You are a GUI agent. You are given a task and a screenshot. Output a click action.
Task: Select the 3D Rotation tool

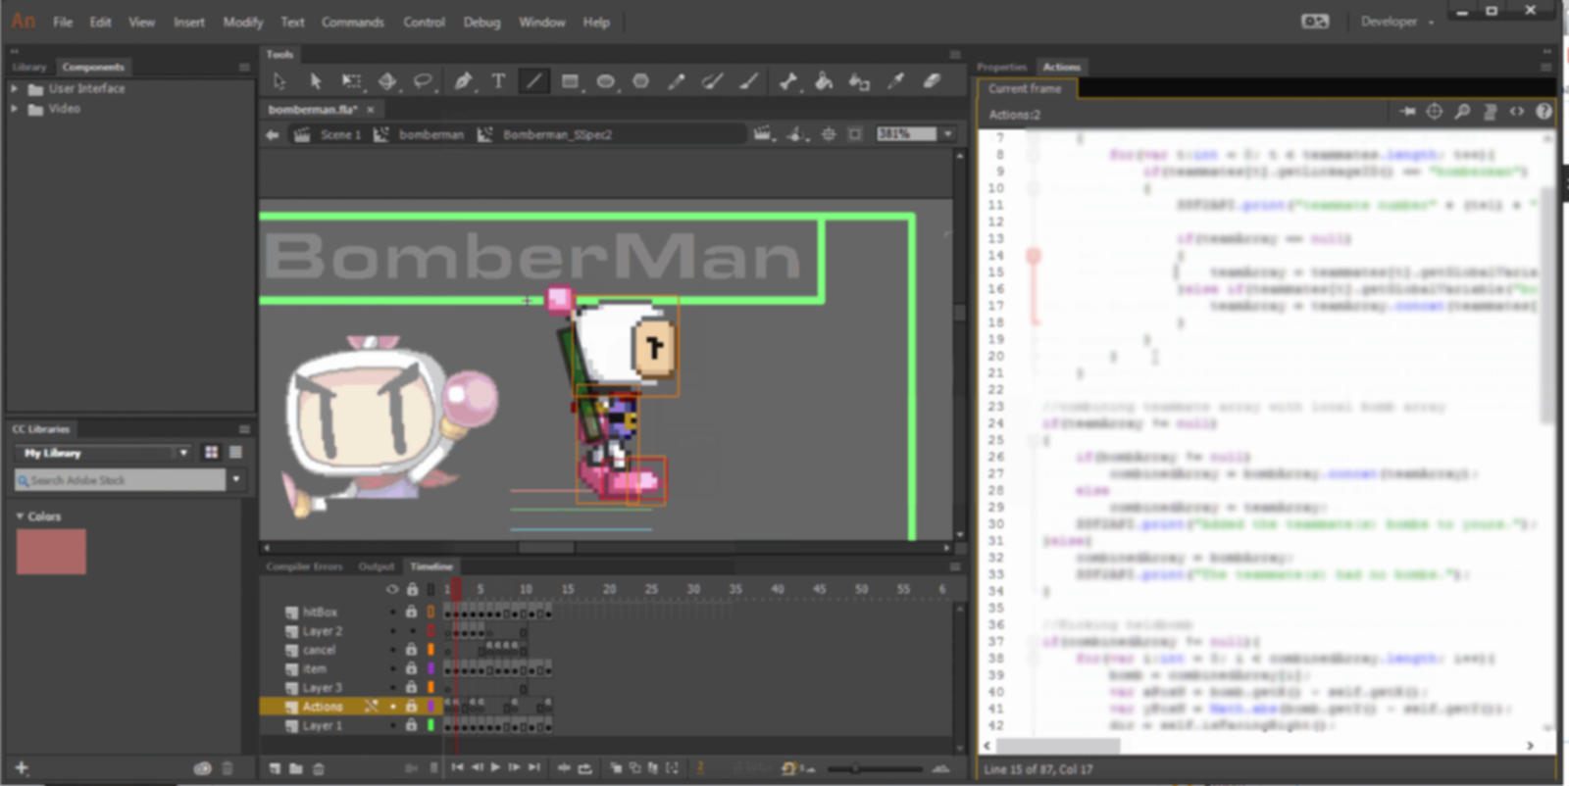387,81
